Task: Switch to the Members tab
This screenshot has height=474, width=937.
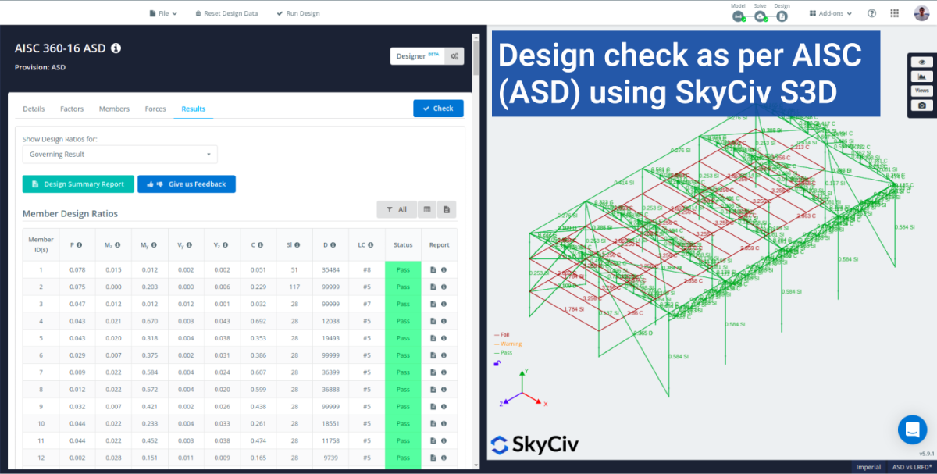Action: coord(114,109)
